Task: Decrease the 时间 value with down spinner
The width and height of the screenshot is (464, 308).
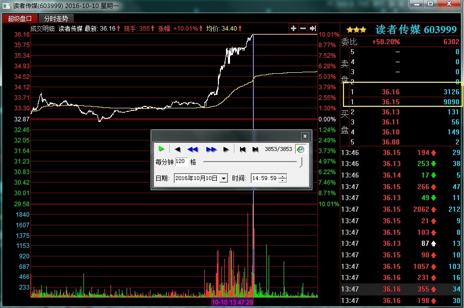Action: click(283, 181)
